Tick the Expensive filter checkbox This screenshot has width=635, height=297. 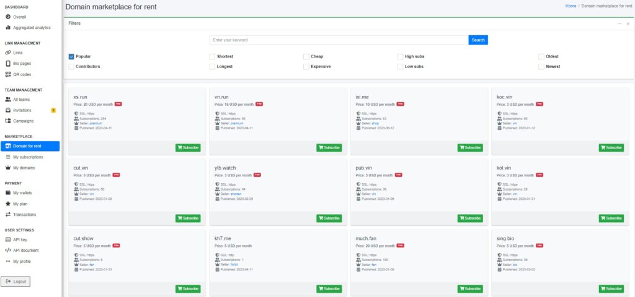(x=306, y=67)
